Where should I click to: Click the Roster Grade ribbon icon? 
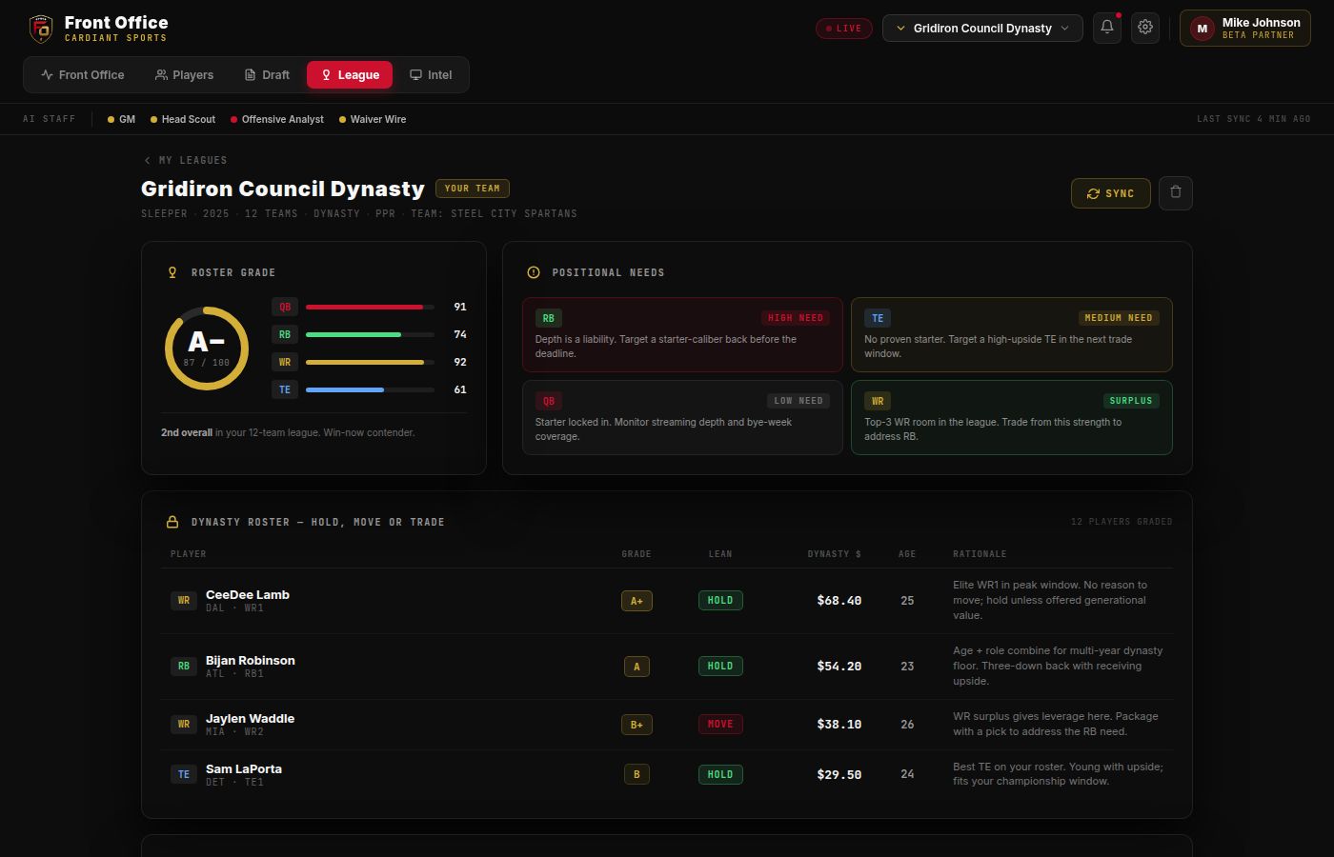click(172, 272)
